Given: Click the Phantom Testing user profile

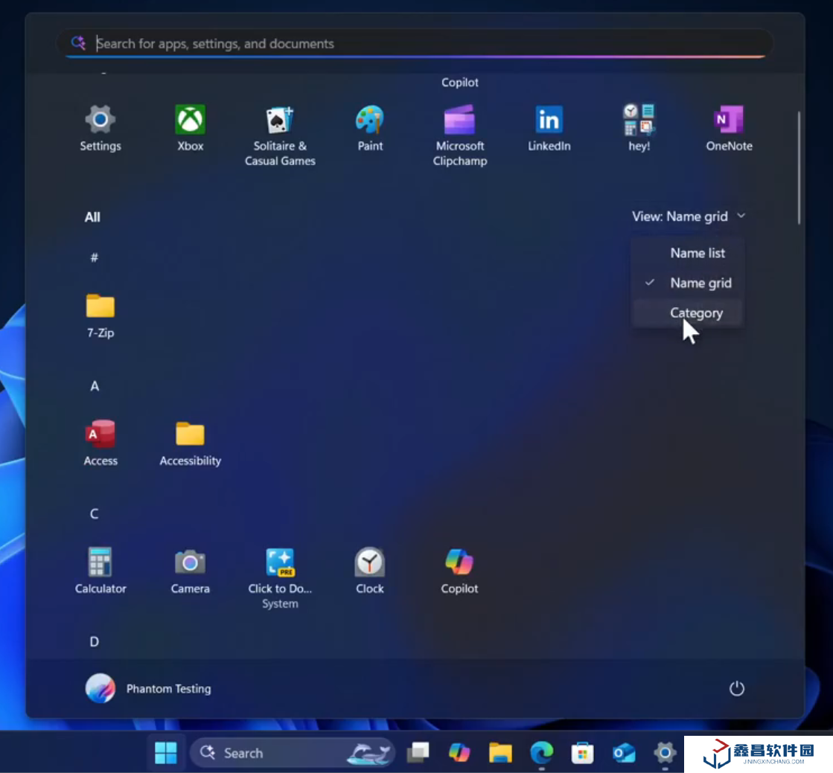Looking at the screenshot, I should [x=149, y=689].
